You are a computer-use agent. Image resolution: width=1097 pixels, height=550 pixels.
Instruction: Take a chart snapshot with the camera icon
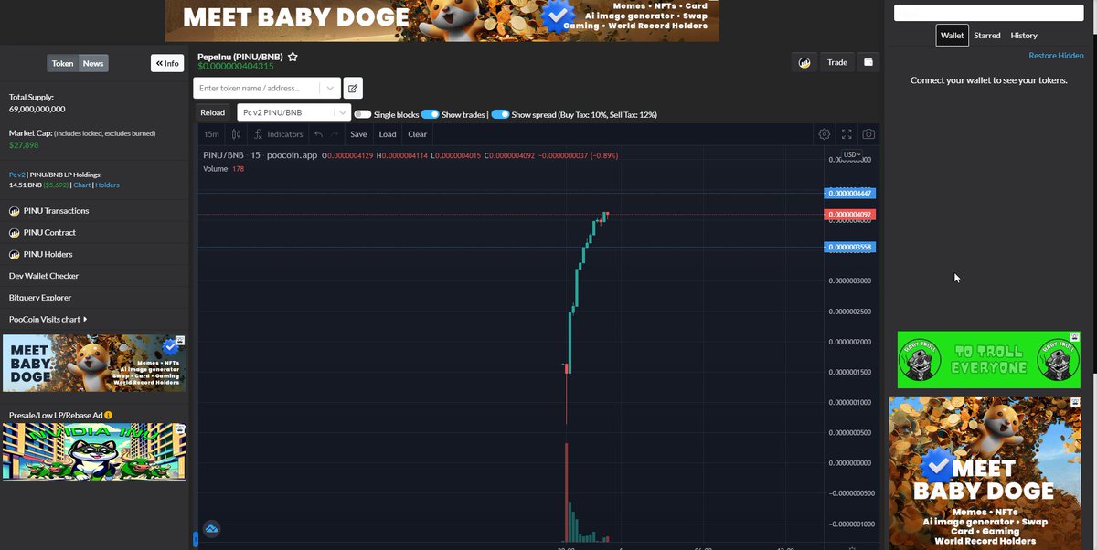[867, 133]
